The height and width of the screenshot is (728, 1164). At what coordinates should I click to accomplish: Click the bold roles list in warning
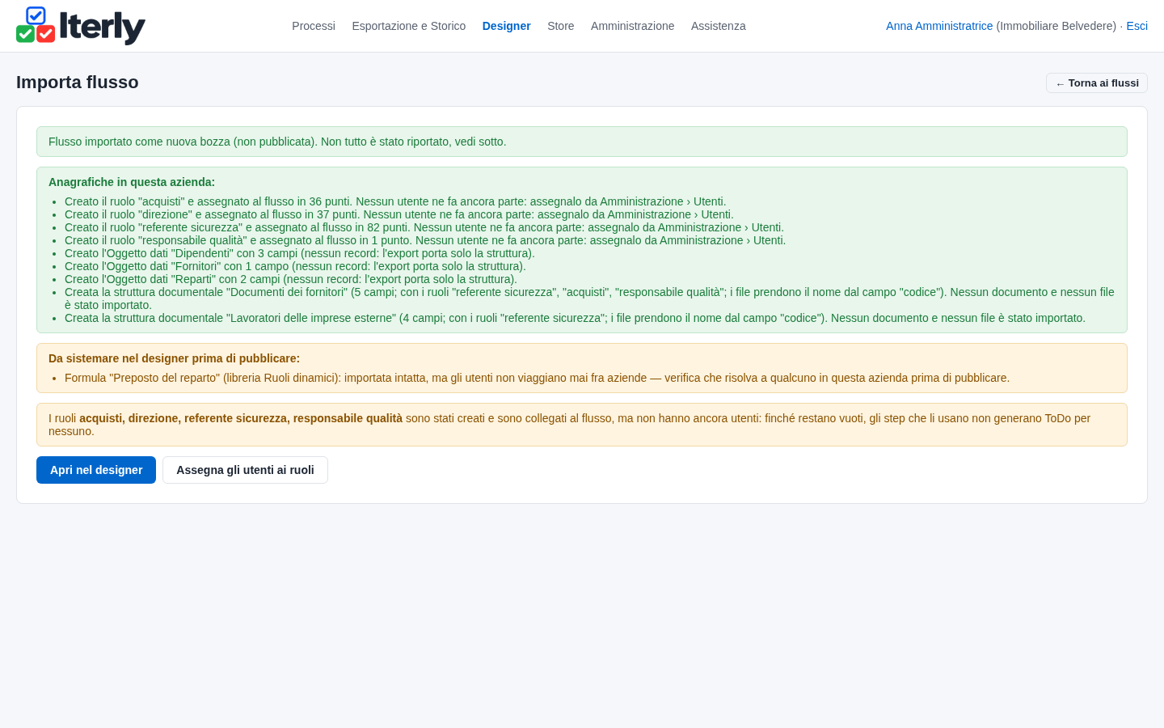(x=241, y=418)
